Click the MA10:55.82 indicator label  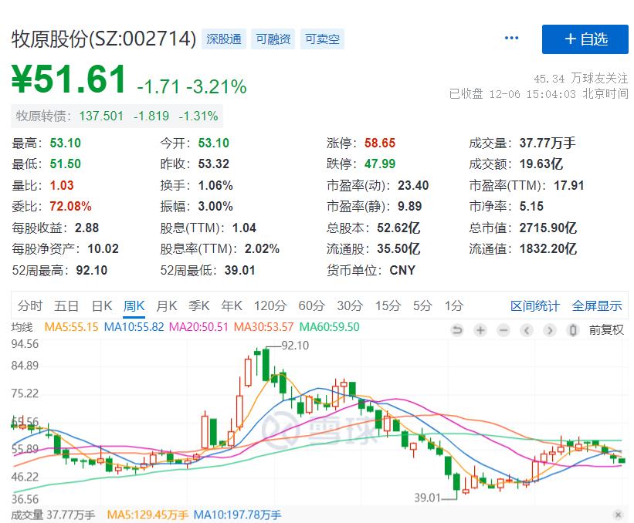pyautogui.click(x=134, y=327)
